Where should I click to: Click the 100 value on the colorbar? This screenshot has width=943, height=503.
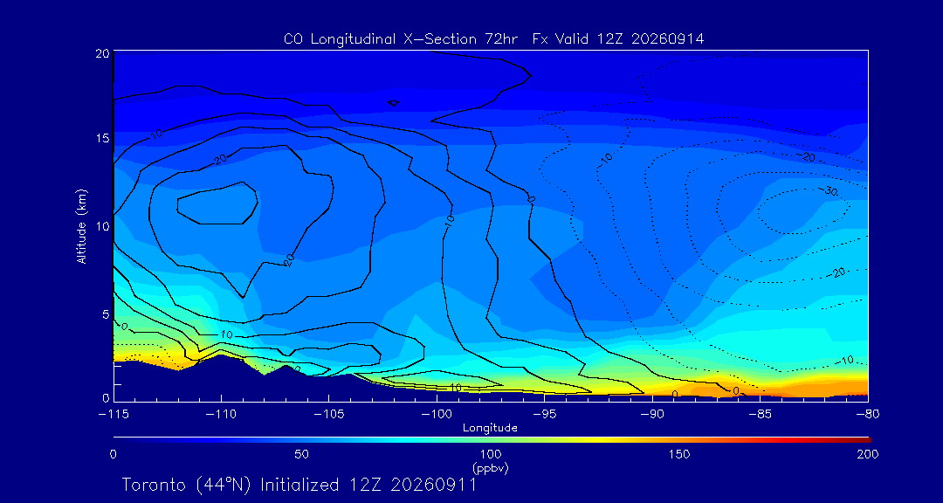(490, 454)
